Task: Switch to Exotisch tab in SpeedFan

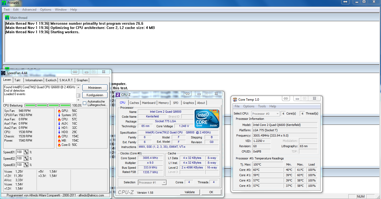Action: [x=51, y=80]
